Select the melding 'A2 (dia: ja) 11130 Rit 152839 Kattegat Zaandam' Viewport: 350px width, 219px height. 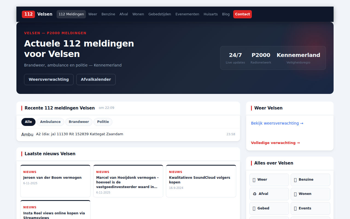pos(128,134)
